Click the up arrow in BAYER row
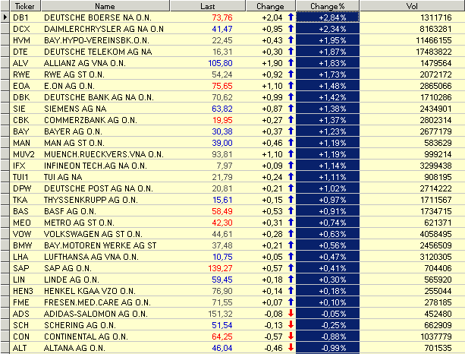465x354 pixels. (291, 131)
